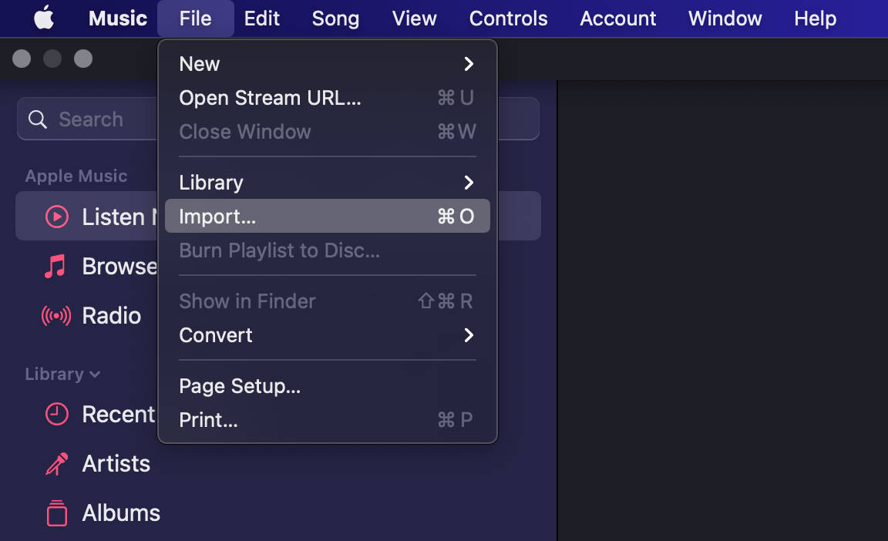
Task: Select Import… in the File menu
Action: (x=328, y=216)
